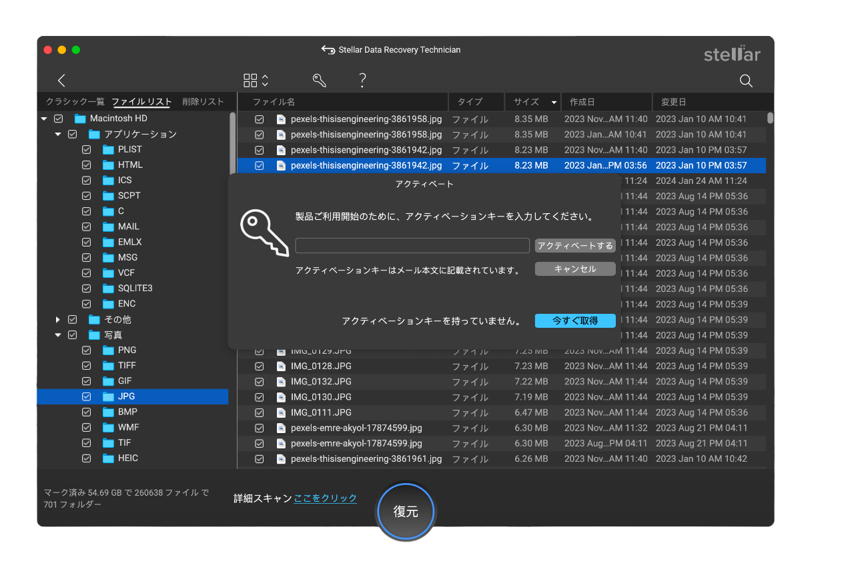Toggle the アプリケーション checkbox

[73, 134]
